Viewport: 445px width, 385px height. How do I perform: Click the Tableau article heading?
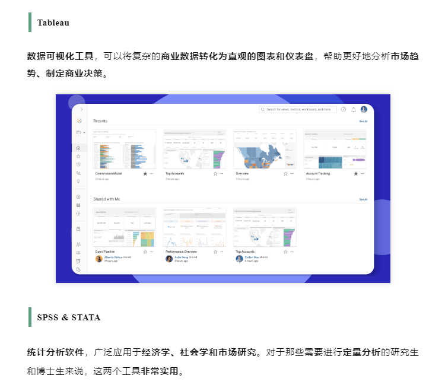53,23
